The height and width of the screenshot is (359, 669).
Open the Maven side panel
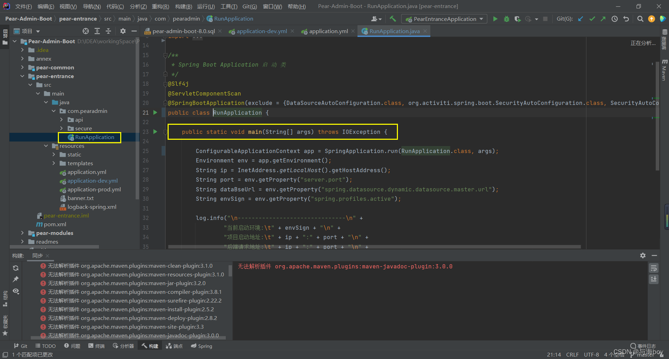tap(664, 70)
